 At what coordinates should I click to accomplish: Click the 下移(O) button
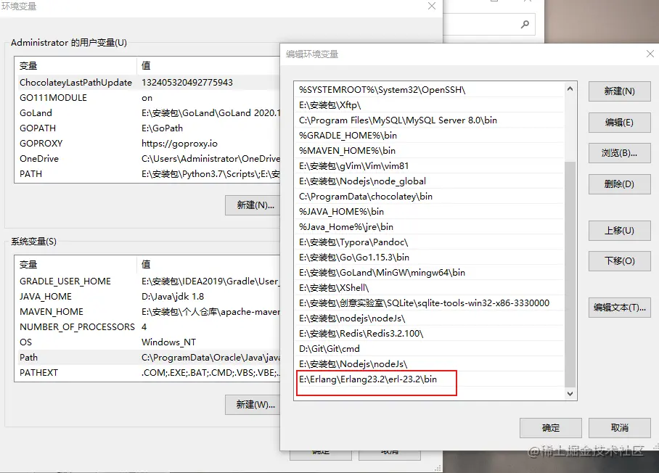pos(620,261)
